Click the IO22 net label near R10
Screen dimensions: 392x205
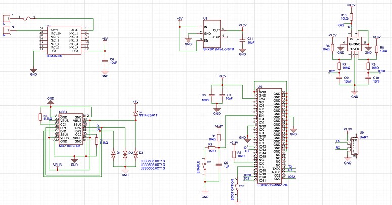click(x=341, y=25)
